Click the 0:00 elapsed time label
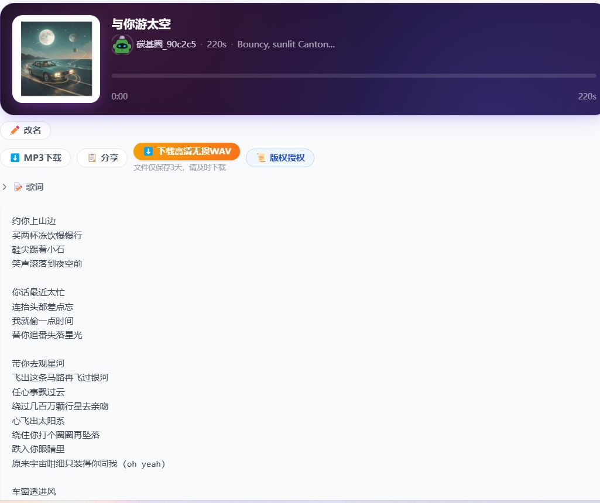The image size is (600, 503). click(119, 97)
